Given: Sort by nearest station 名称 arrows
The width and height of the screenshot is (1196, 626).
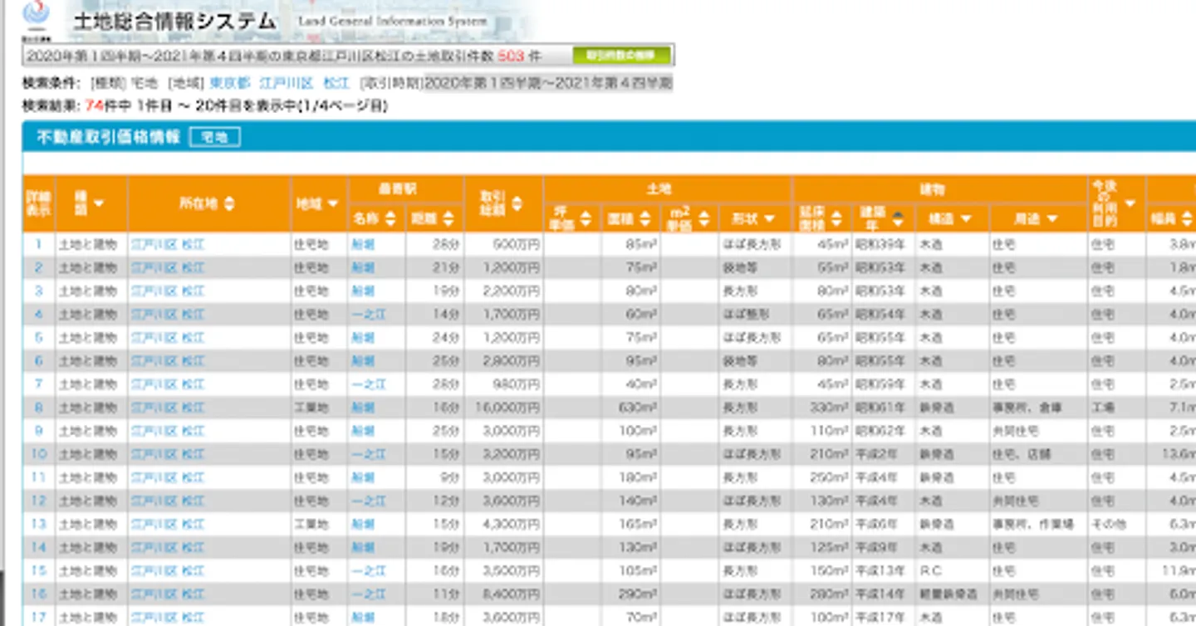Looking at the screenshot, I should [390, 219].
